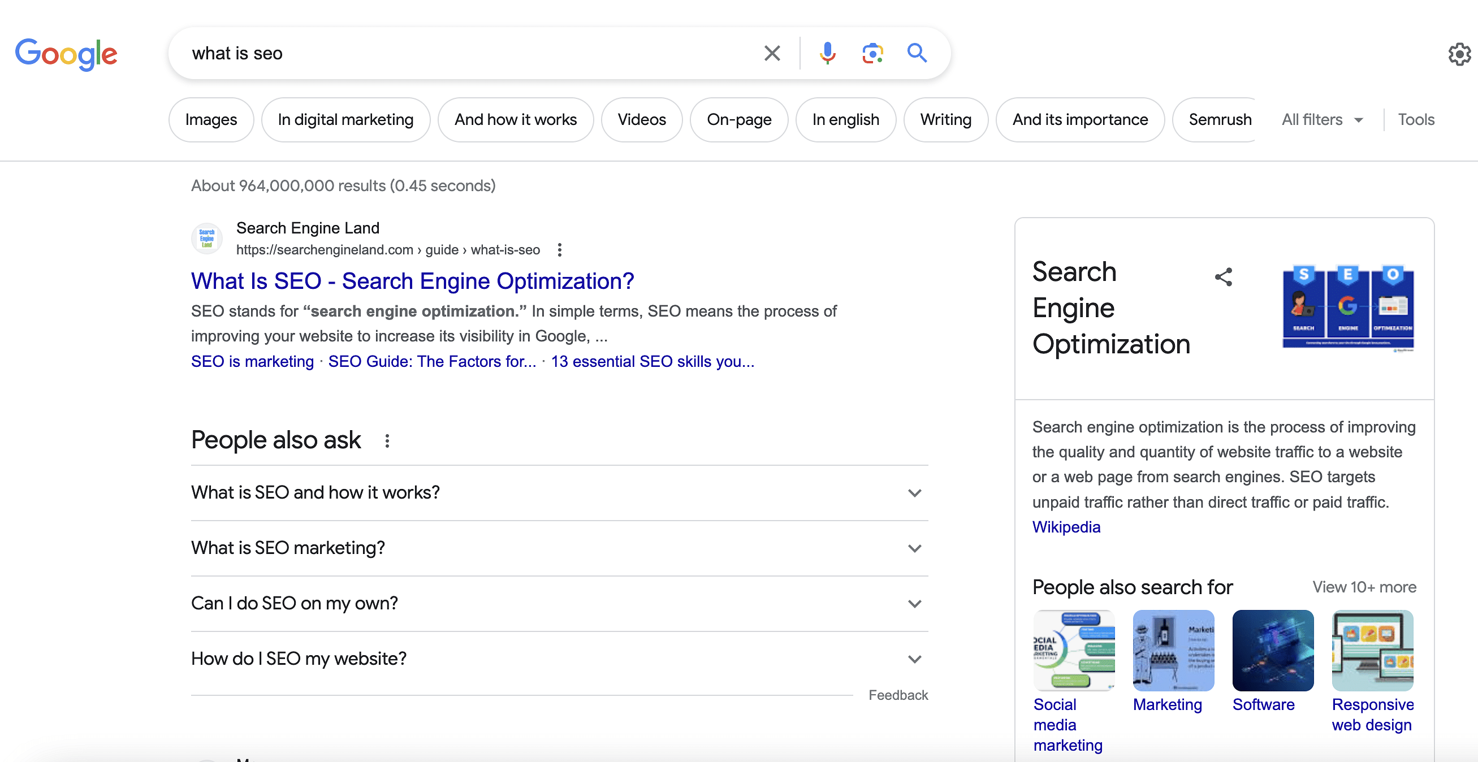Open the searchengineland.com URL breadcrumb
The image size is (1478, 762).
pos(388,250)
